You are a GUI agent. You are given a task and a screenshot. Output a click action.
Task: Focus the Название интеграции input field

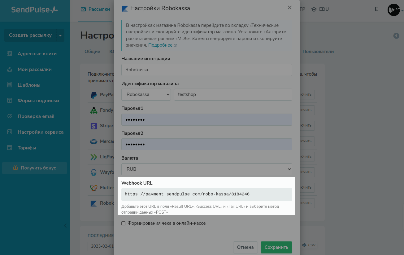pyautogui.click(x=207, y=70)
